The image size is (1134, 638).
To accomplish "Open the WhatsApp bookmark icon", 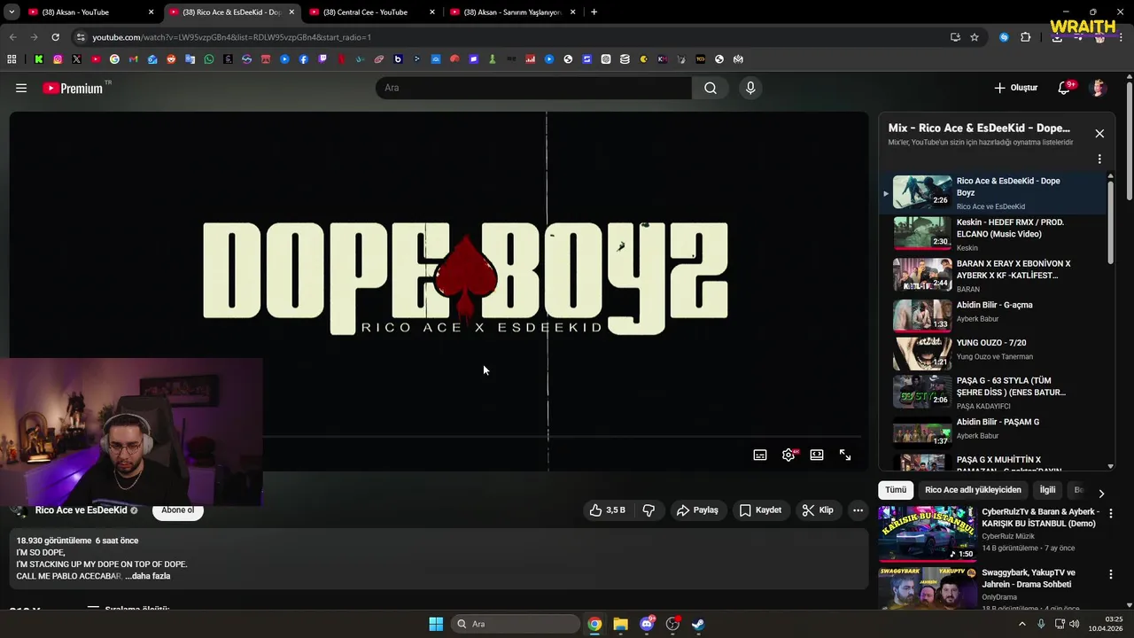I will click(209, 59).
